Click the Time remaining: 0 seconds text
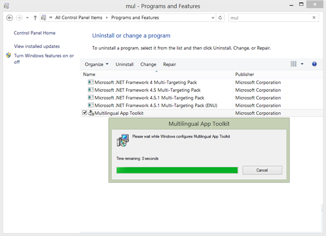Viewport: 326px width, 236px height. pyautogui.click(x=137, y=158)
